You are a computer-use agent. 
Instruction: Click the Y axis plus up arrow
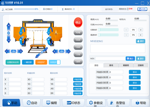(x=9, y=26)
